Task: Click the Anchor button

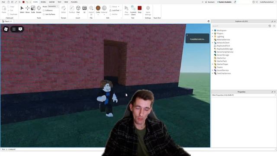Action: click(113, 14)
